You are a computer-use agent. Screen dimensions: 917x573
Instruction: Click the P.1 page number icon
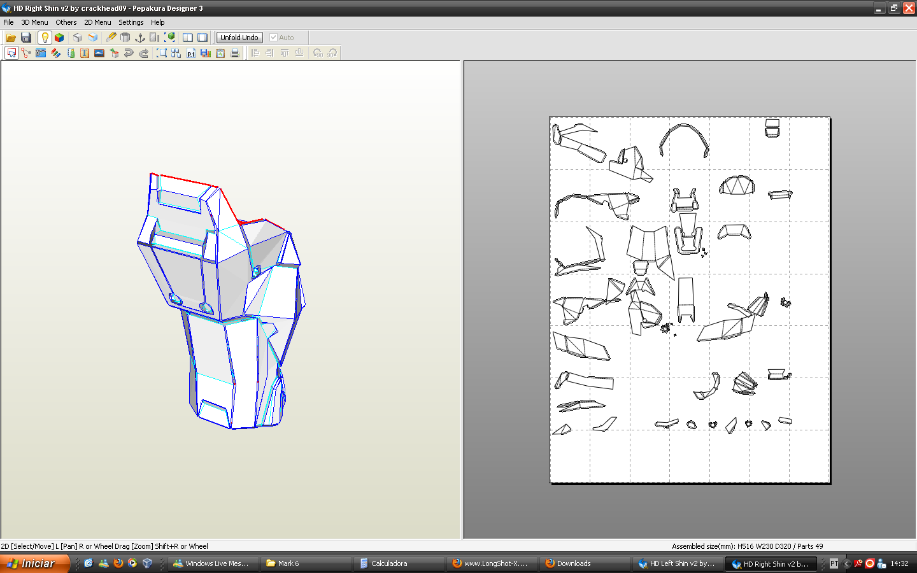(x=191, y=53)
